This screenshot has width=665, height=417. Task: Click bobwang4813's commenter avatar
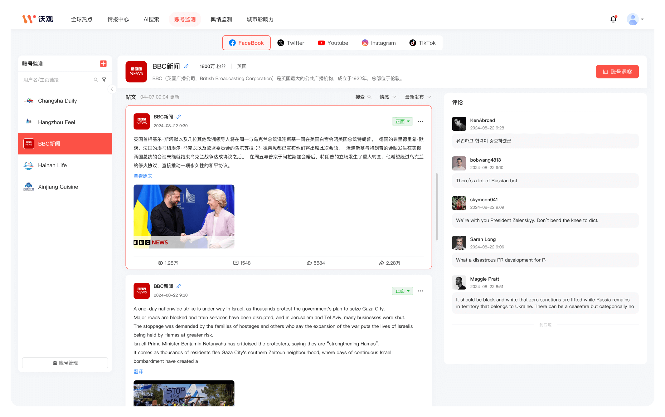(459, 164)
